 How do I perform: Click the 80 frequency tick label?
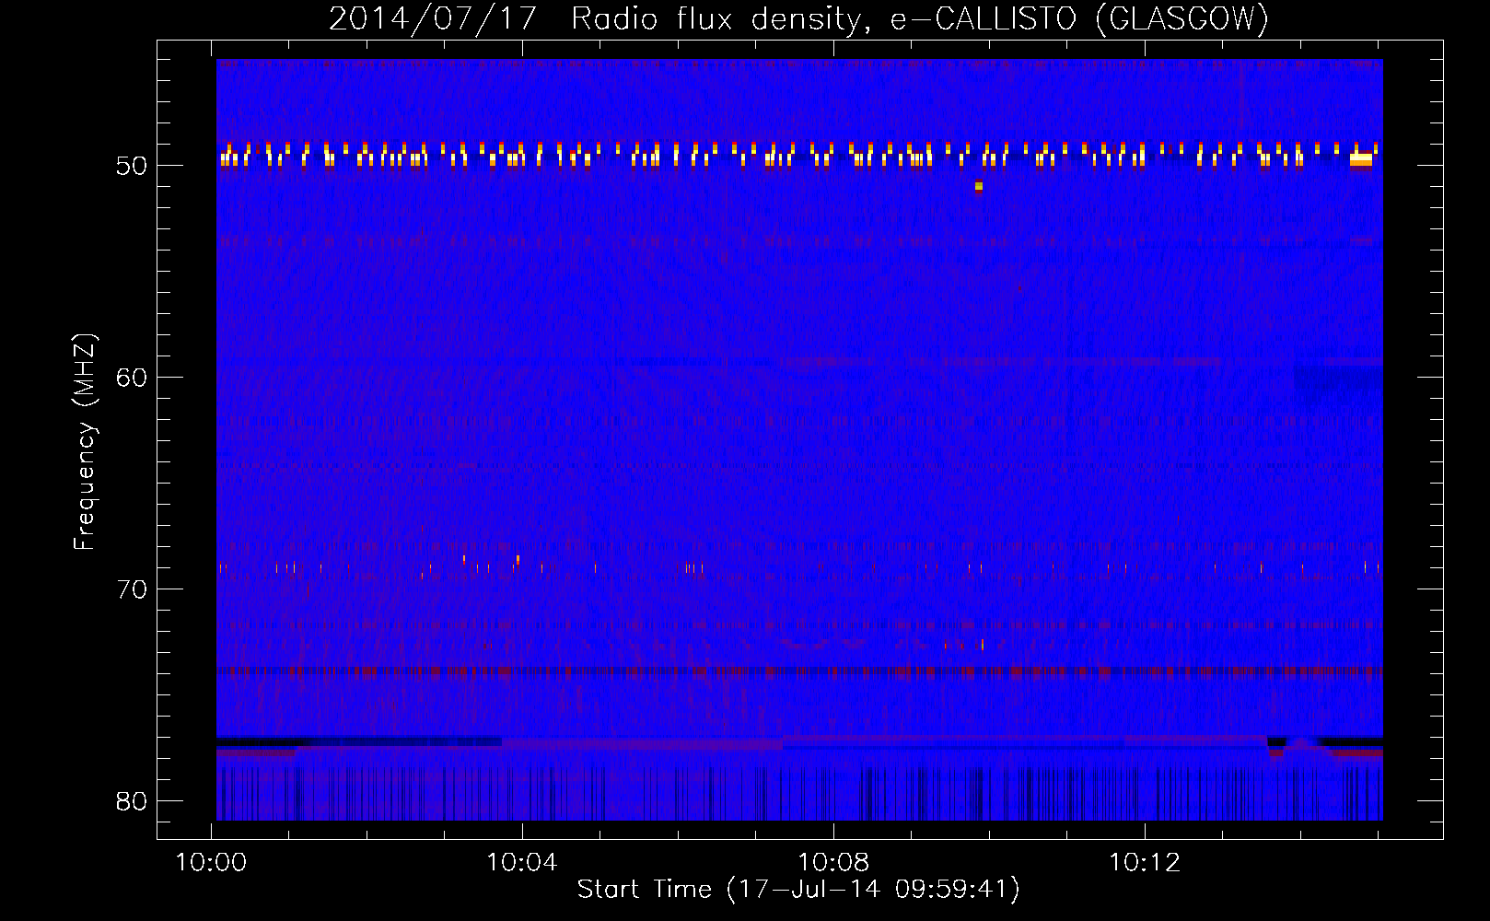tap(132, 801)
